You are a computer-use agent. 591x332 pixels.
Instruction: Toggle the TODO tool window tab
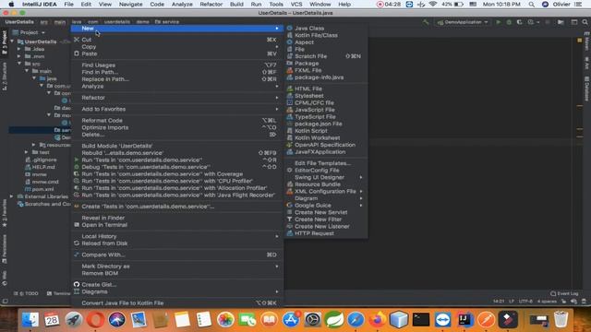[x=27, y=293]
